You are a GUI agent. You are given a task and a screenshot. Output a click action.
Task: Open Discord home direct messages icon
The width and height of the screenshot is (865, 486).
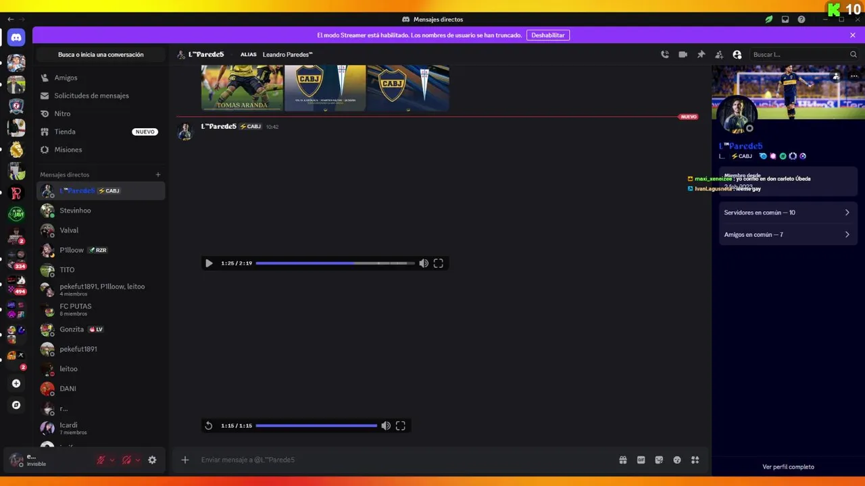(16, 38)
